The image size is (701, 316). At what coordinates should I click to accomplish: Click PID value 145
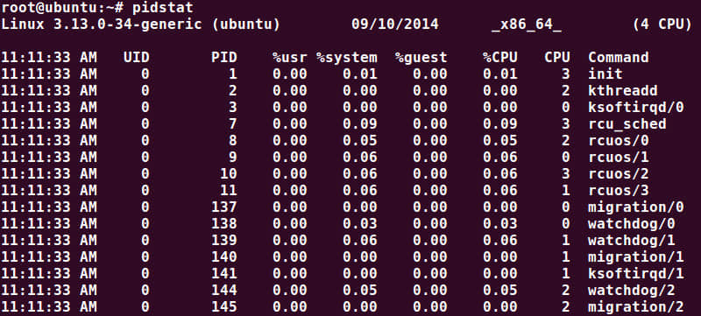point(224,306)
